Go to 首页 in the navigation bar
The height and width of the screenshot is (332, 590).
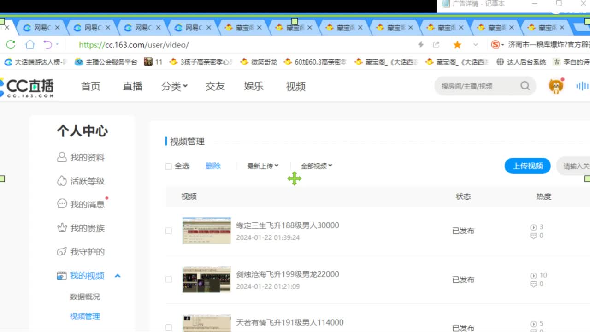(90, 86)
